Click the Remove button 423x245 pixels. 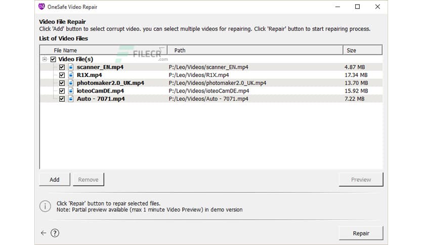(88, 180)
